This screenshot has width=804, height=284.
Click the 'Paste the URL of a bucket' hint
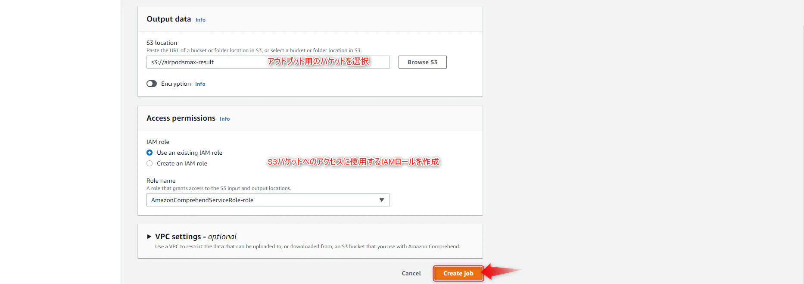coord(254,50)
